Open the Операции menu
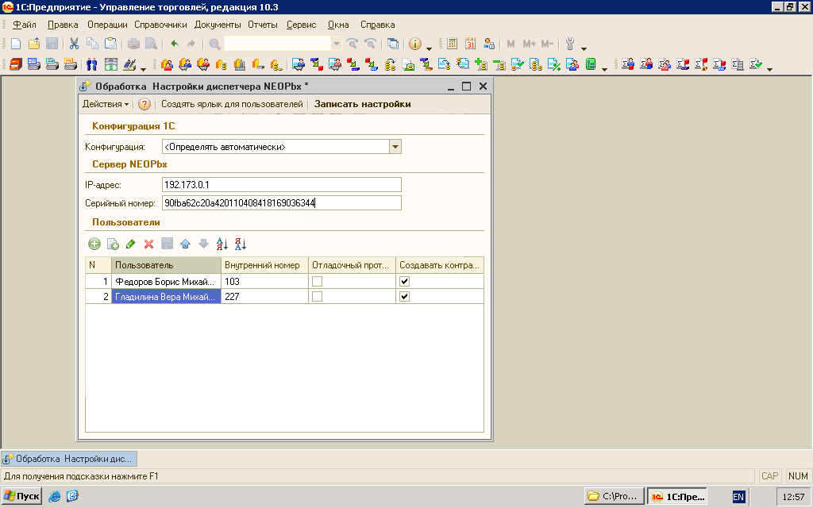 107,25
